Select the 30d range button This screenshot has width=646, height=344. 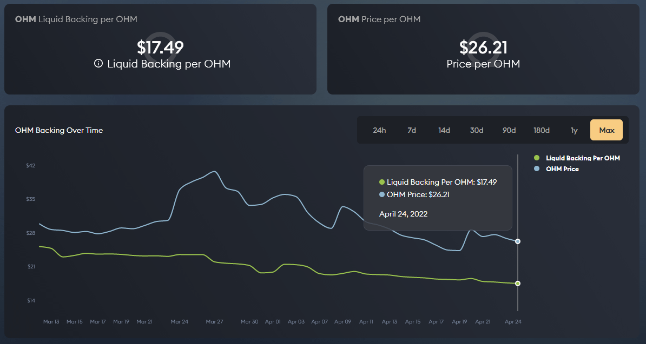(x=477, y=130)
